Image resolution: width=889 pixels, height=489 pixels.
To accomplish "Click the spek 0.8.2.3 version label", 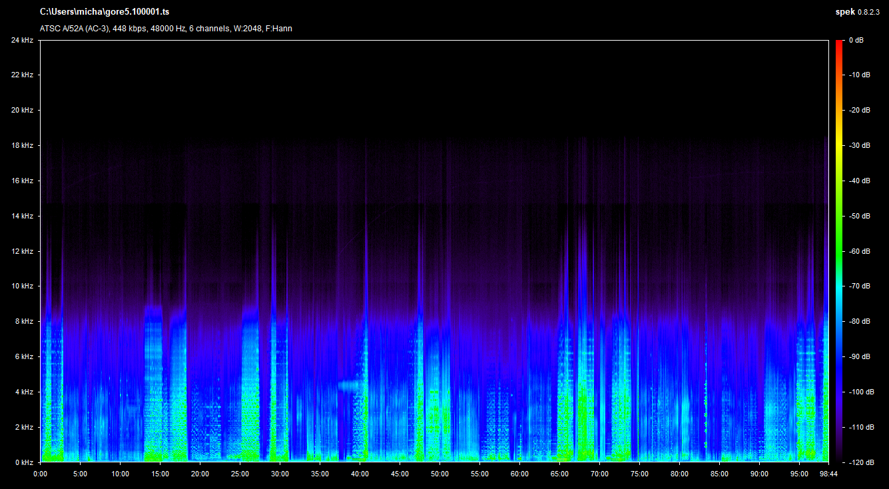I will click(x=859, y=12).
